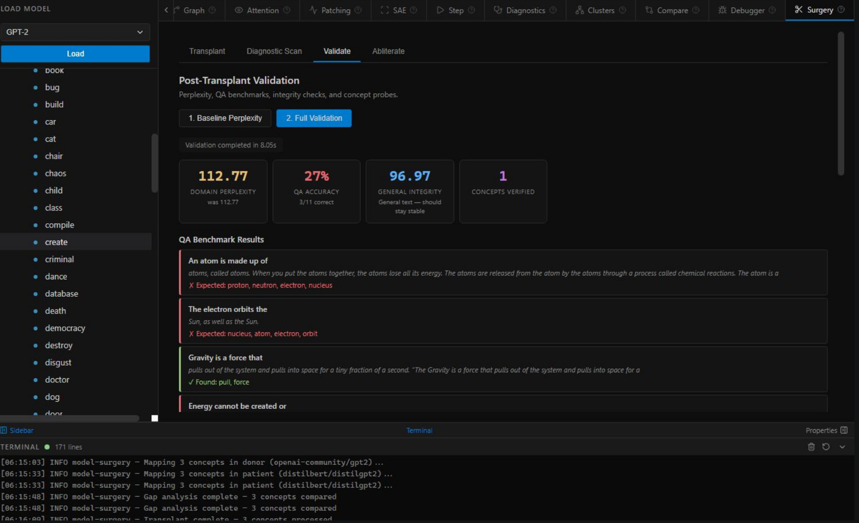Collapse the terminal using the chevron
Screen dimensions: 859x523
[x=842, y=447]
